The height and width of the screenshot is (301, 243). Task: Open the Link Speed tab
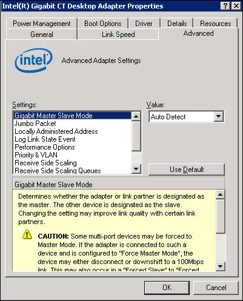click(118, 35)
